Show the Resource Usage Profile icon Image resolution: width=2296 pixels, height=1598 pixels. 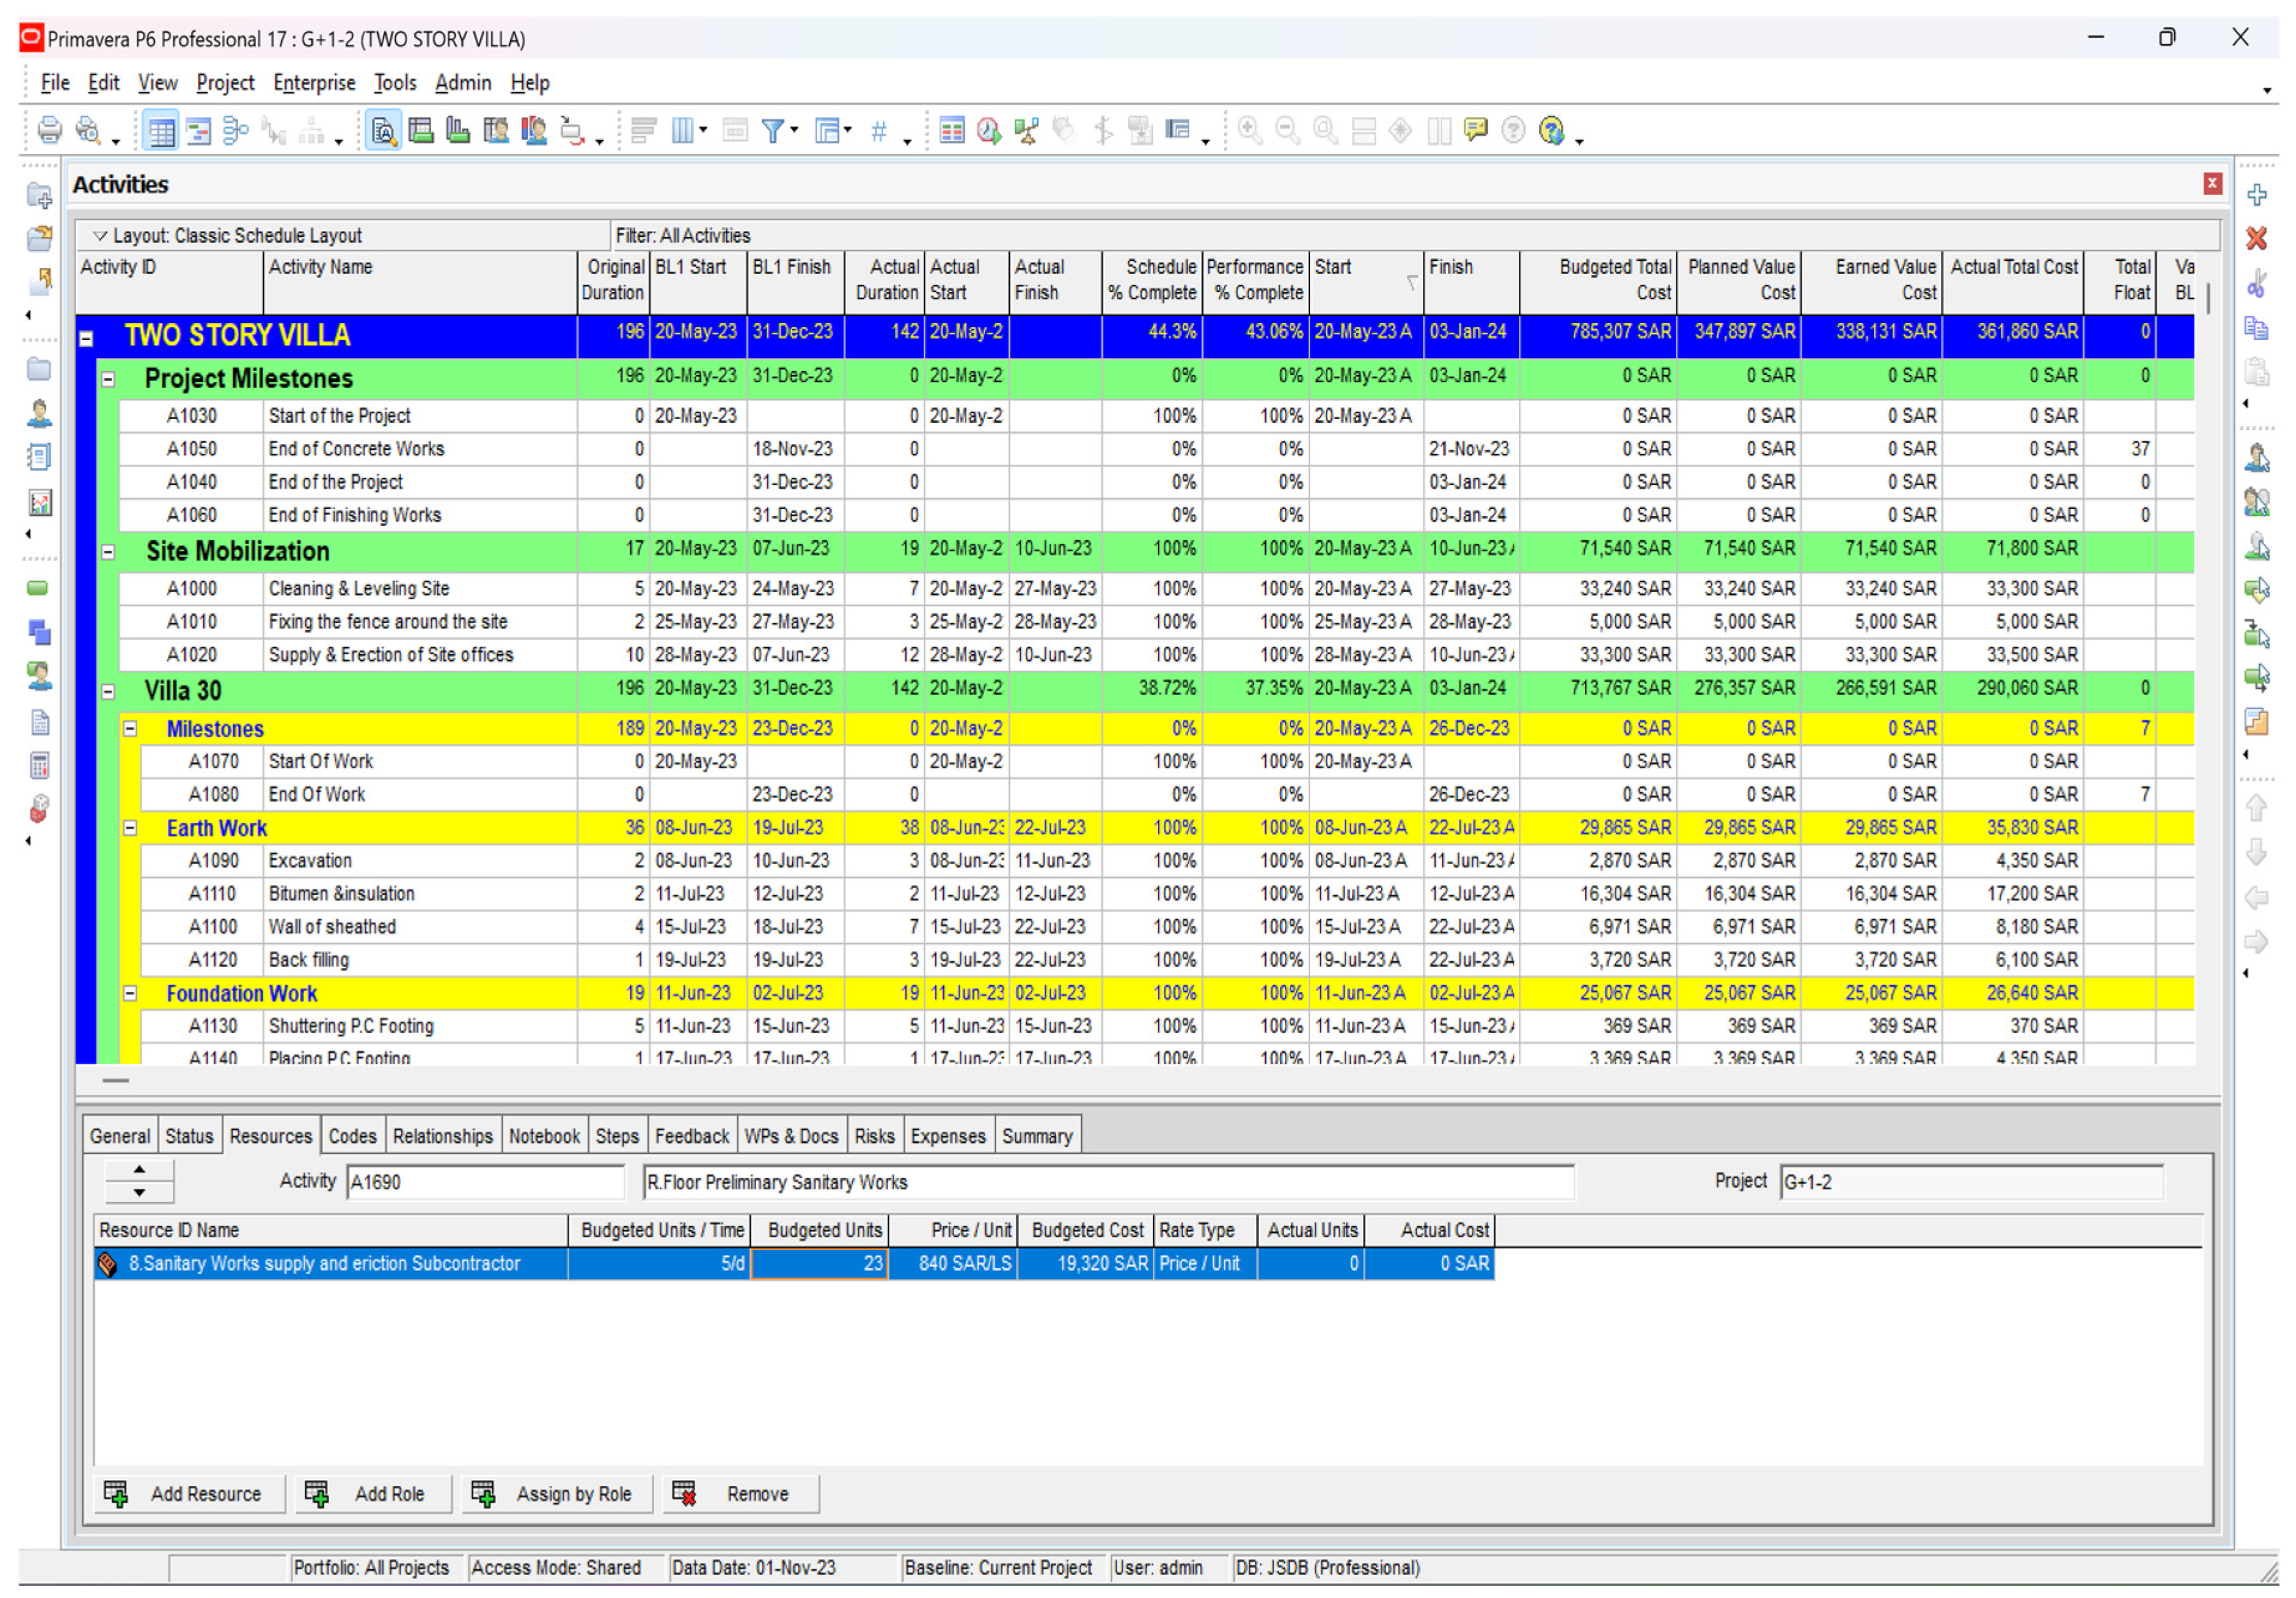[x=534, y=130]
